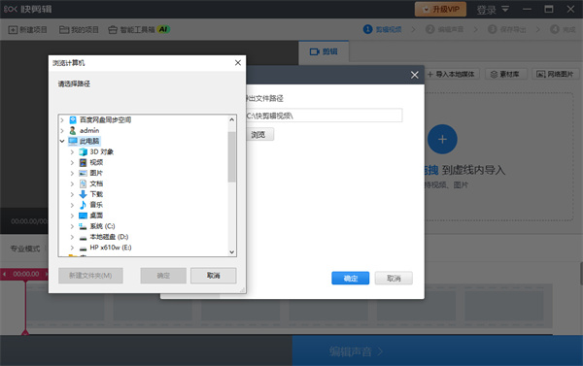Click the 桌面 desktop icon
This screenshot has height=366, width=583.
[83, 216]
